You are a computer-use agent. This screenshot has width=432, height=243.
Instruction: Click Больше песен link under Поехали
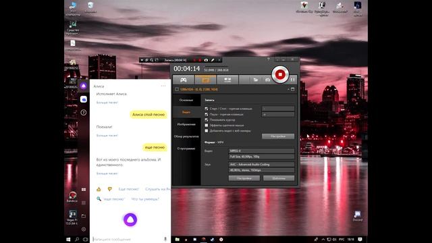(x=107, y=136)
